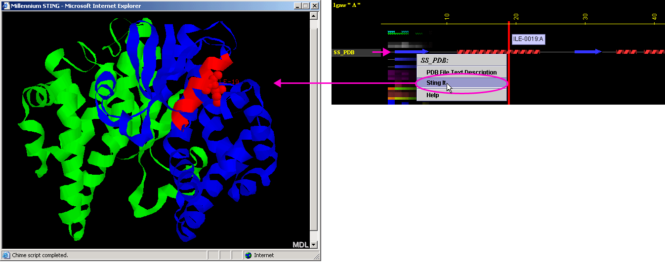Click the "Internet" zone text in status bar

click(264, 255)
